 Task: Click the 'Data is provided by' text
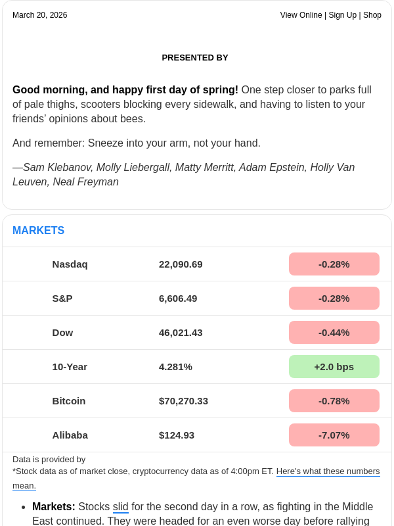pos(49,459)
